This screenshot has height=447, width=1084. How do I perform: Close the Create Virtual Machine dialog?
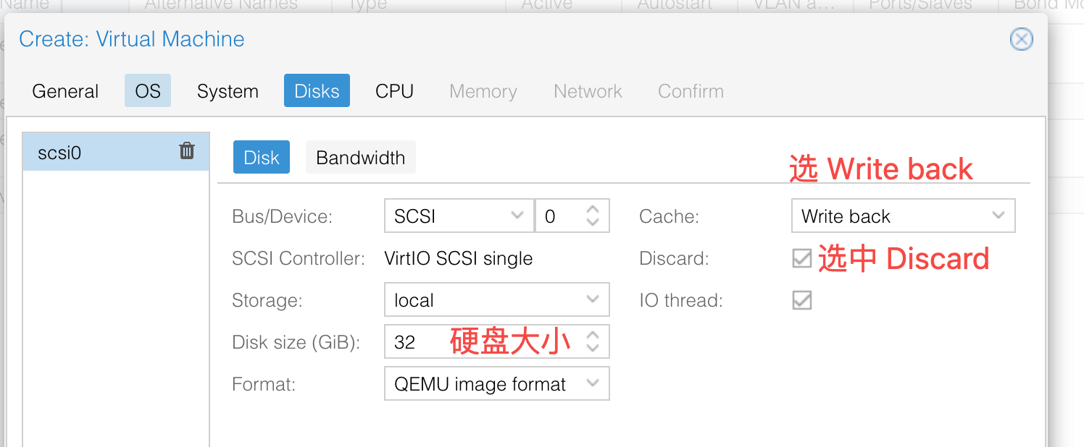(x=1021, y=39)
